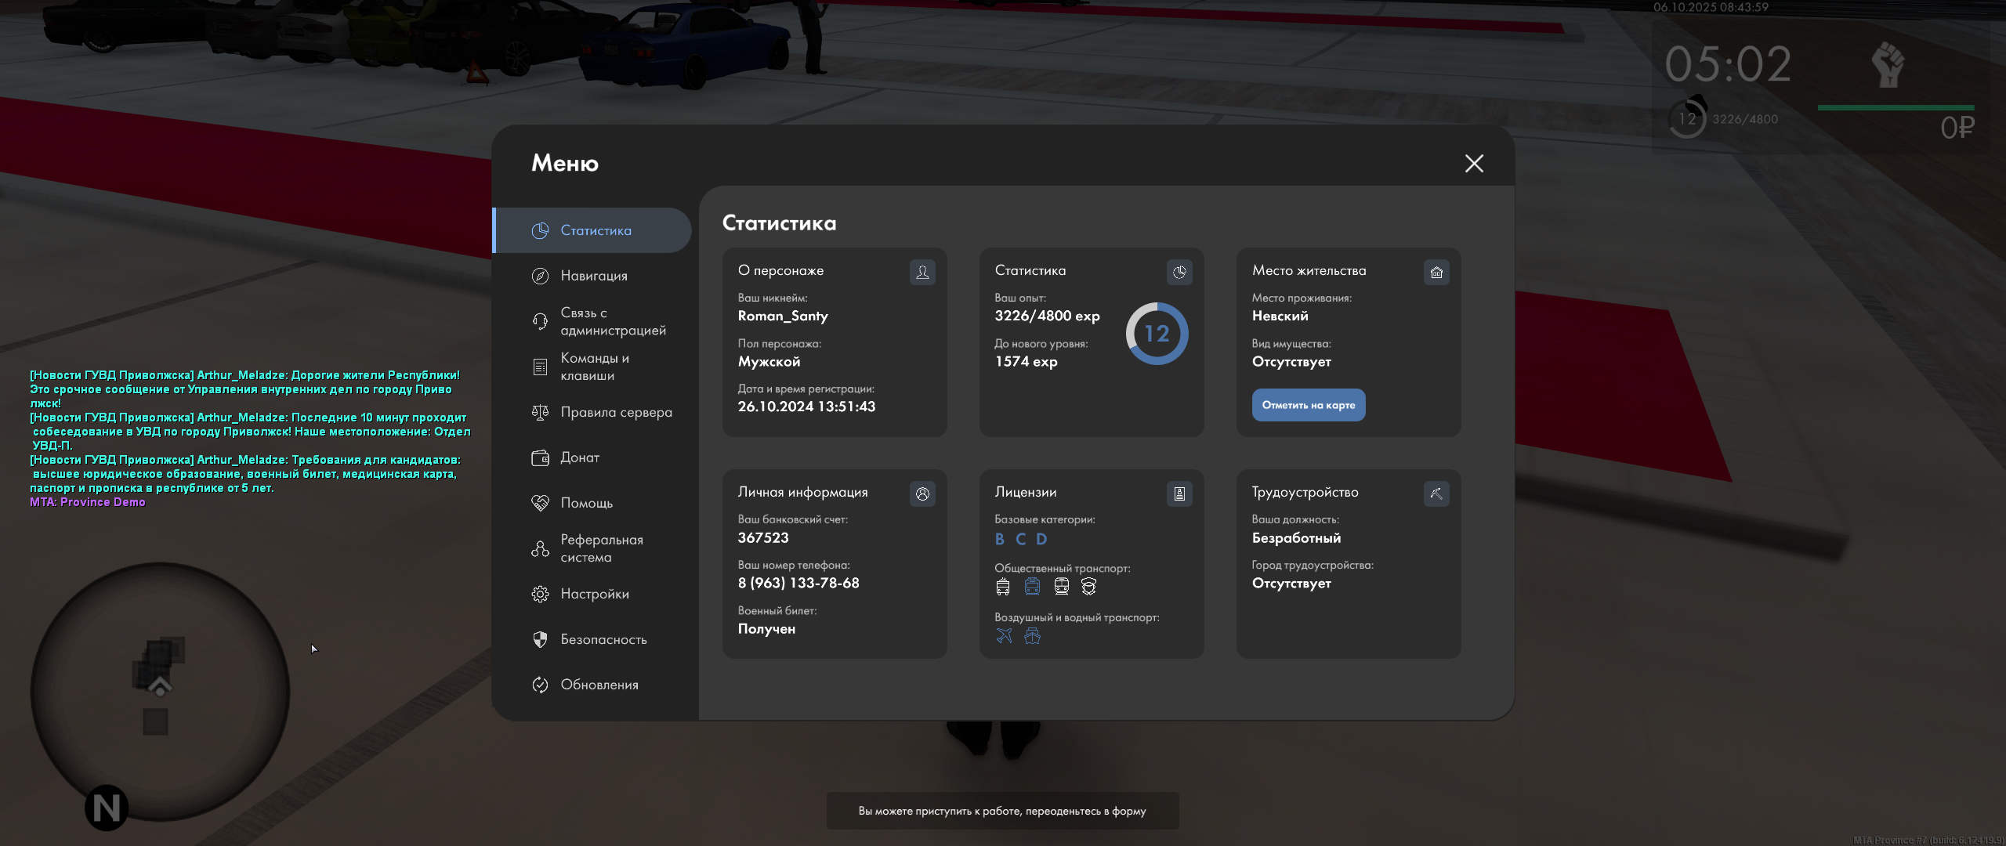Click the boat license icon

[x=1033, y=636]
